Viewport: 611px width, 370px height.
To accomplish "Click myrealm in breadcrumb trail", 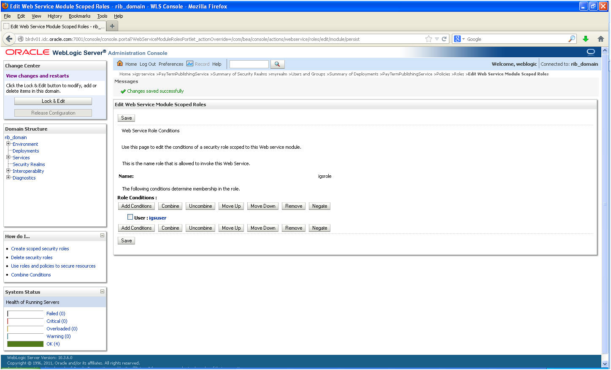I will (x=279, y=74).
